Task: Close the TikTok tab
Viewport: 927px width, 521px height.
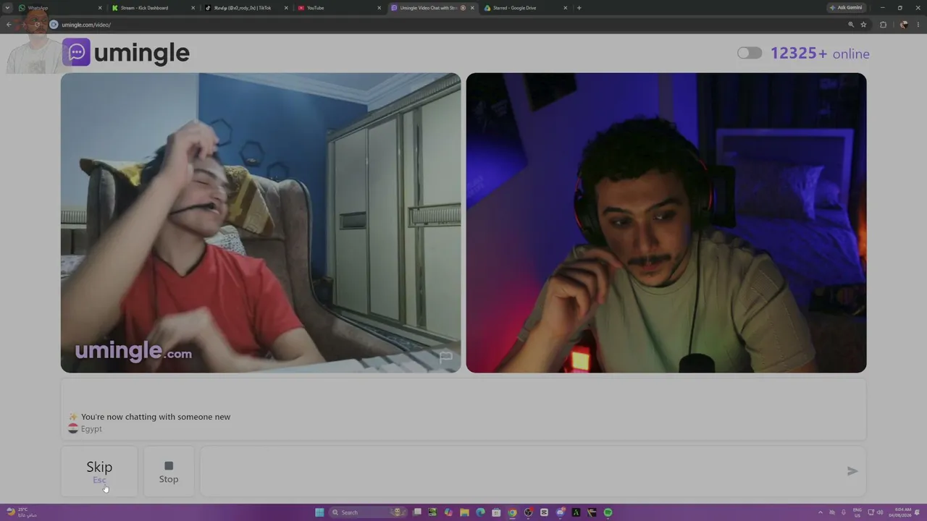Action: 286,8
